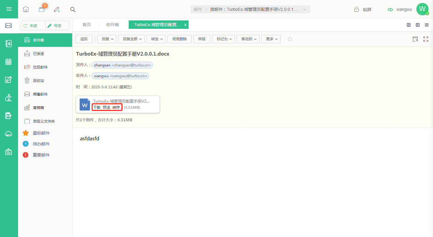
Task: Open the 回复全部 dropdown
Action: [x=131, y=39]
